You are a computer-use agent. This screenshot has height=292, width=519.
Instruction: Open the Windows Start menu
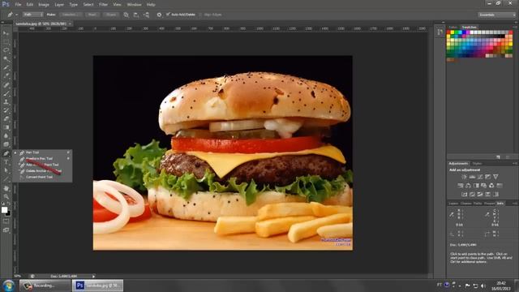coord(9,286)
